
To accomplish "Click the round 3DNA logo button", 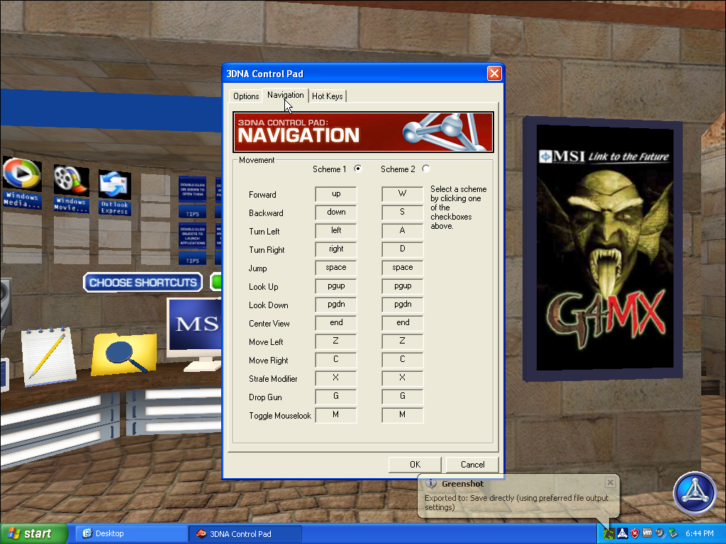I will pos(695,493).
